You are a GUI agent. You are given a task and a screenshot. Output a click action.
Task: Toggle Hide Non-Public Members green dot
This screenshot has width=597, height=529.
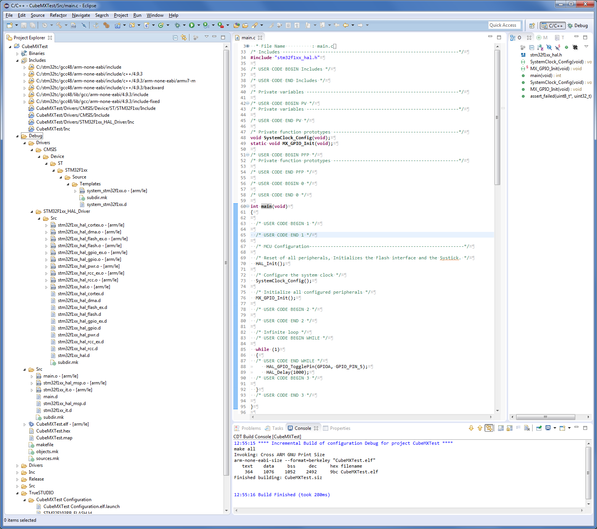coord(567,47)
